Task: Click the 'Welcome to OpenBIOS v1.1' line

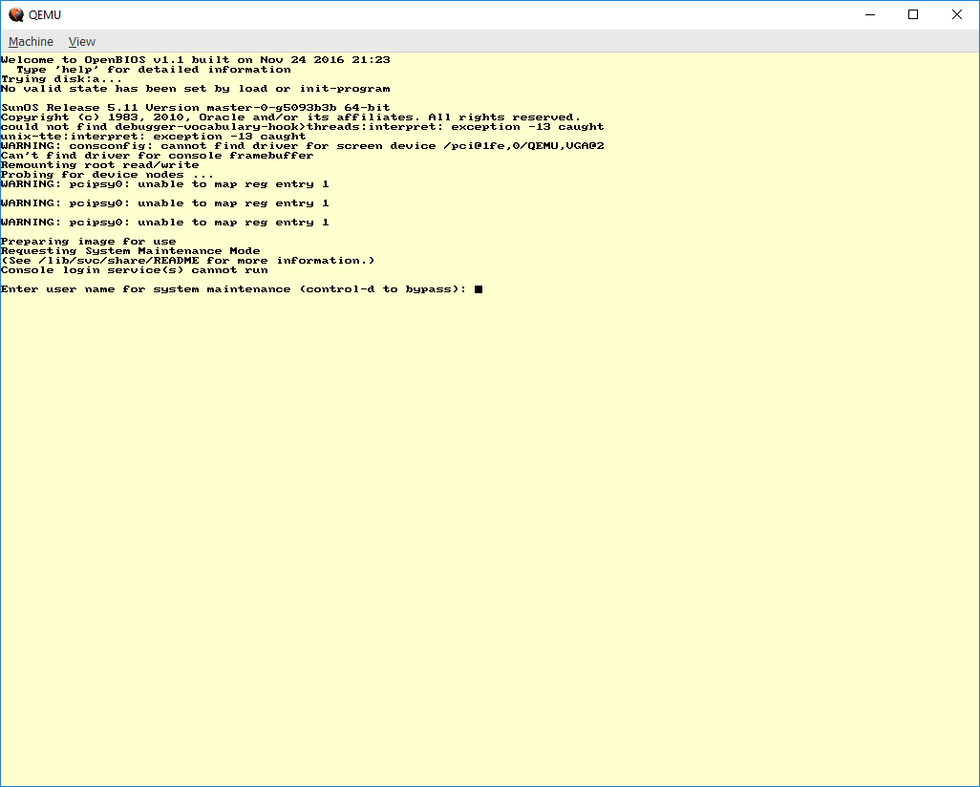Action: click(x=196, y=60)
